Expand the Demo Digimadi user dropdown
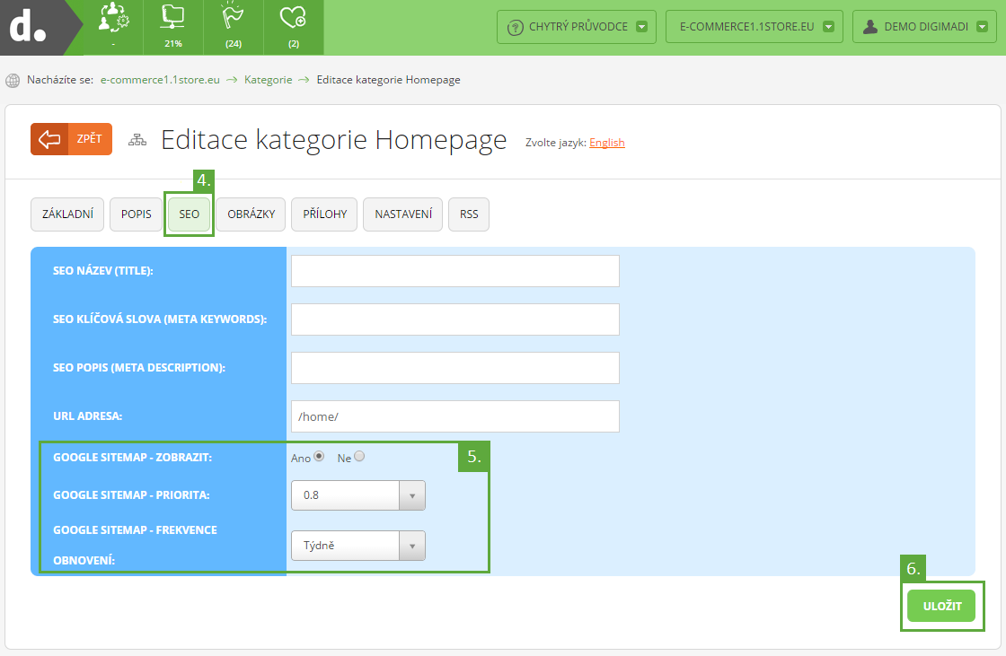Image resolution: width=1006 pixels, height=656 pixels. click(x=982, y=27)
